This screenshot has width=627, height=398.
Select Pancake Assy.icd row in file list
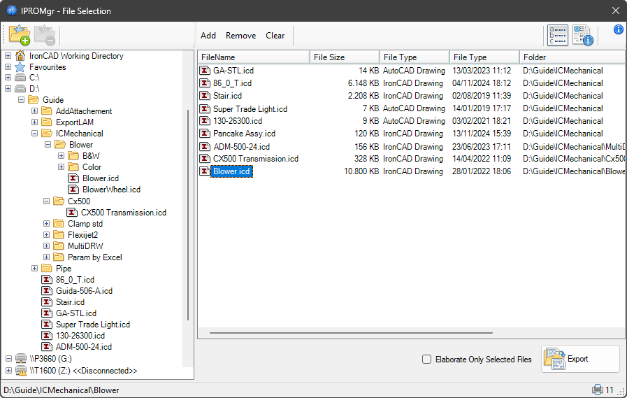[244, 134]
